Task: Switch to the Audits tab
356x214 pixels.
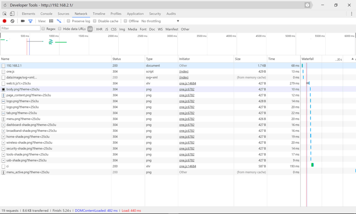Action: point(171,14)
